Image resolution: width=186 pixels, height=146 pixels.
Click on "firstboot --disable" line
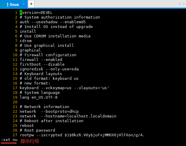click(42, 64)
